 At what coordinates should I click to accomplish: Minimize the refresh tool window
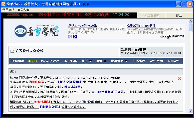pyautogui.click(x=178, y=4)
